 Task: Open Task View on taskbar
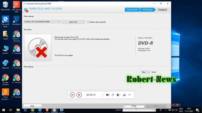pyautogui.click(x=11, y=110)
